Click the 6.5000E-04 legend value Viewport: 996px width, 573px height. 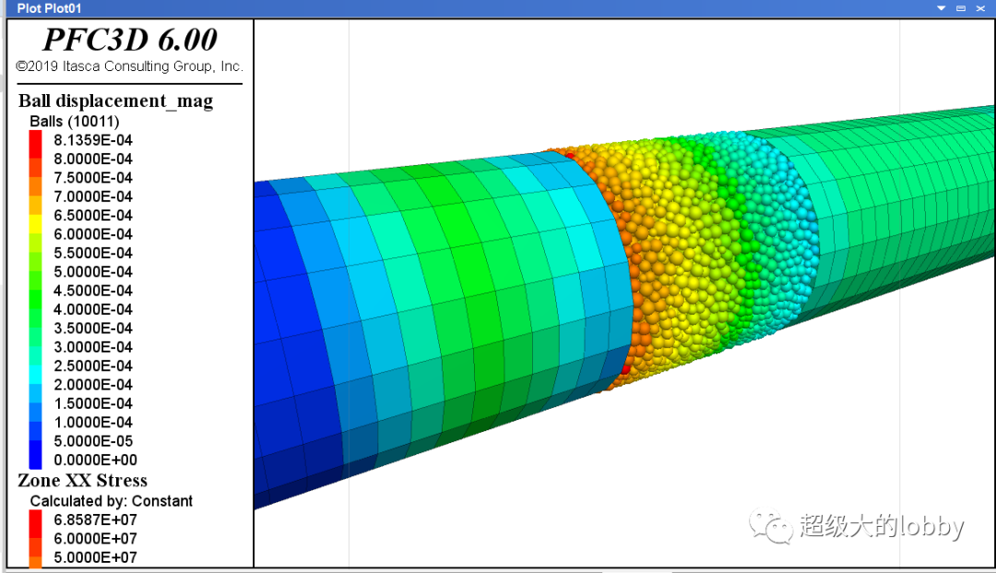point(93,215)
